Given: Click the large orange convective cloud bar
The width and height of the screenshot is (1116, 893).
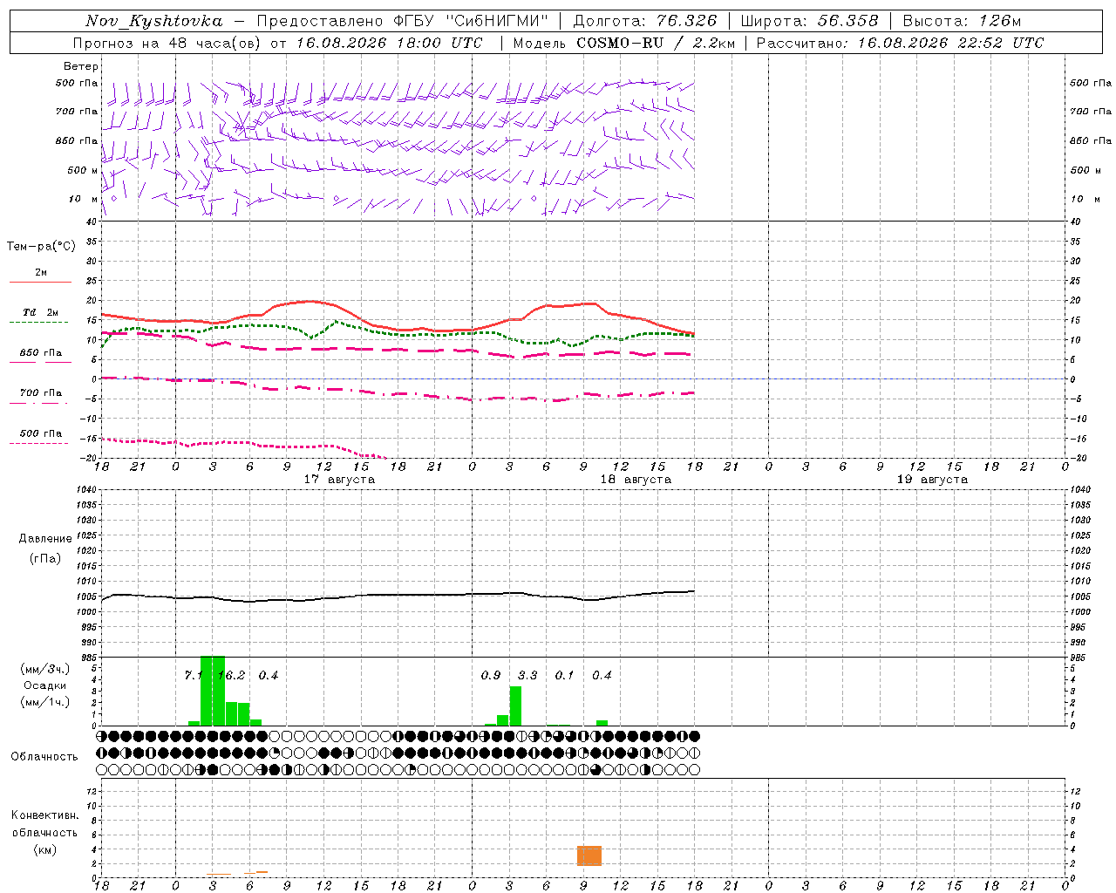Looking at the screenshot, I should (x=589, y=856).
